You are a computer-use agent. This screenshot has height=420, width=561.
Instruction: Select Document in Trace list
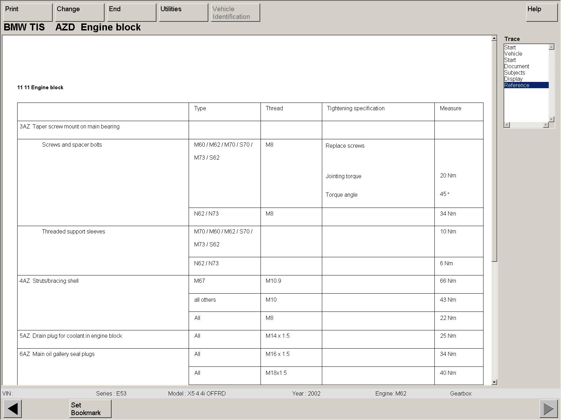pyautogui.click(x=516, y=66)
